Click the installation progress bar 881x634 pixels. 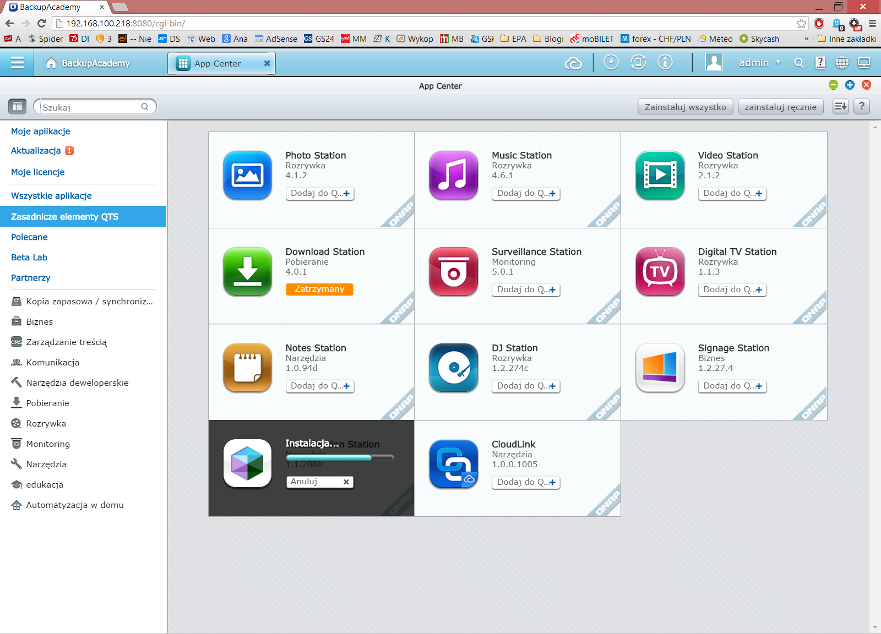click(340, 457)
